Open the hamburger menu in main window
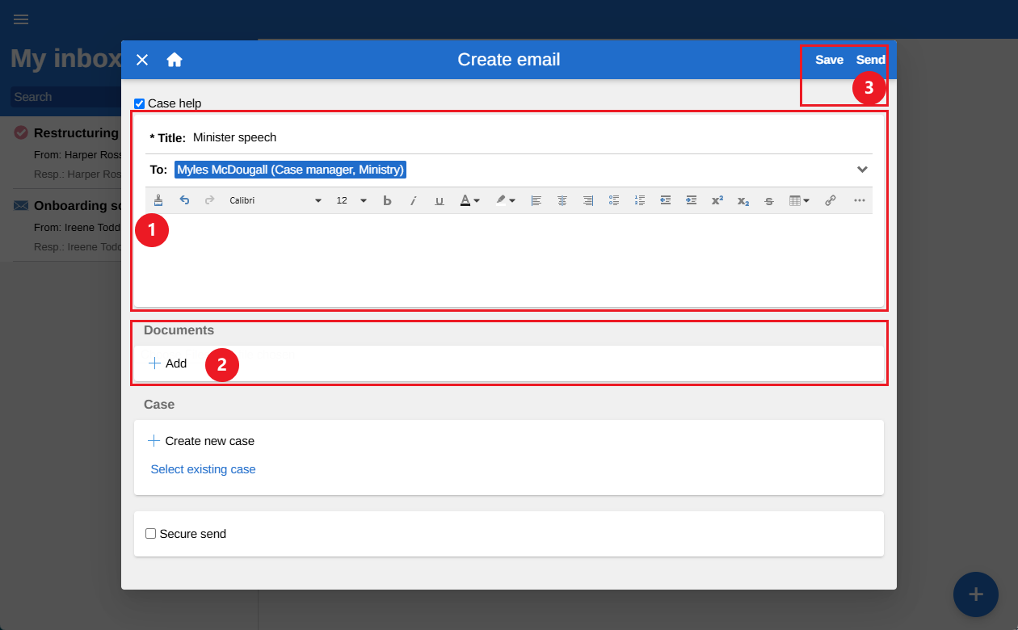Viewport: 1018px width, 630px height. click(x=21, y=19)
